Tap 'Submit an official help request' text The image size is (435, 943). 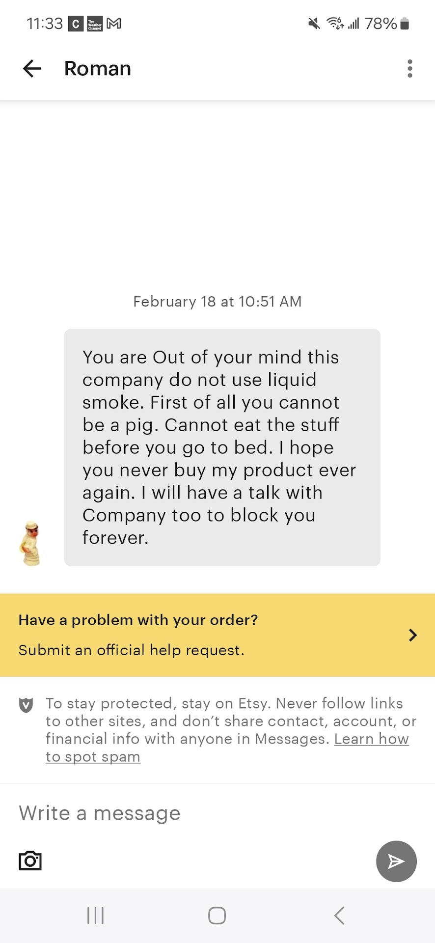pyautogui.click(x=132, y=650)
